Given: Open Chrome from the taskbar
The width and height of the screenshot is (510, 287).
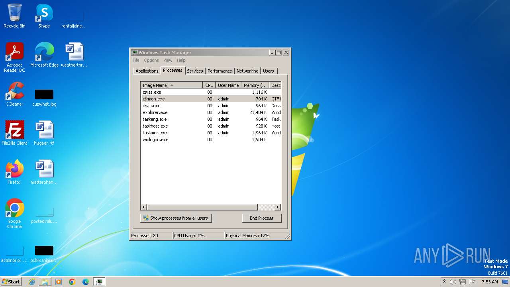Looking at the screenshot, I should (72, 282).
